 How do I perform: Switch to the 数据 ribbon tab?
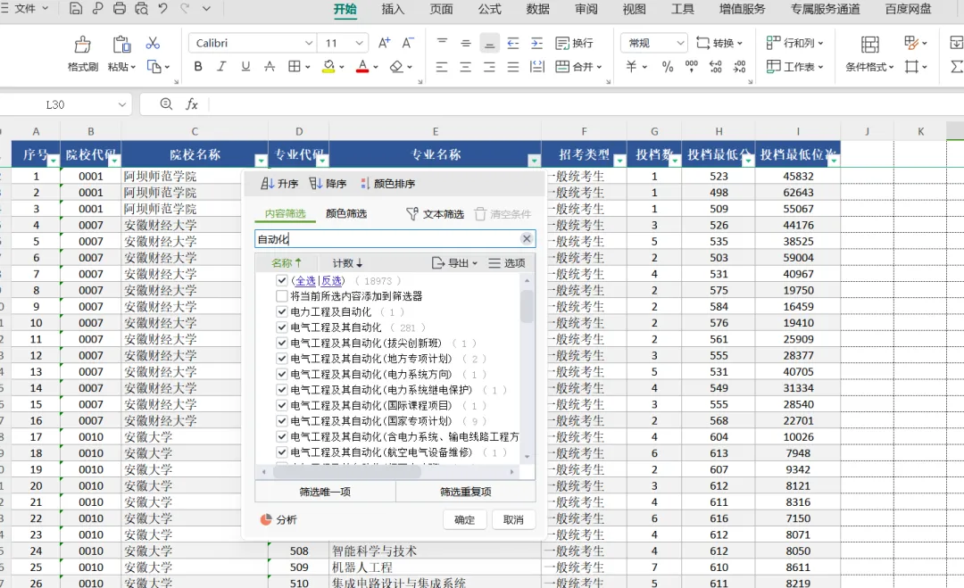point(537,9)
